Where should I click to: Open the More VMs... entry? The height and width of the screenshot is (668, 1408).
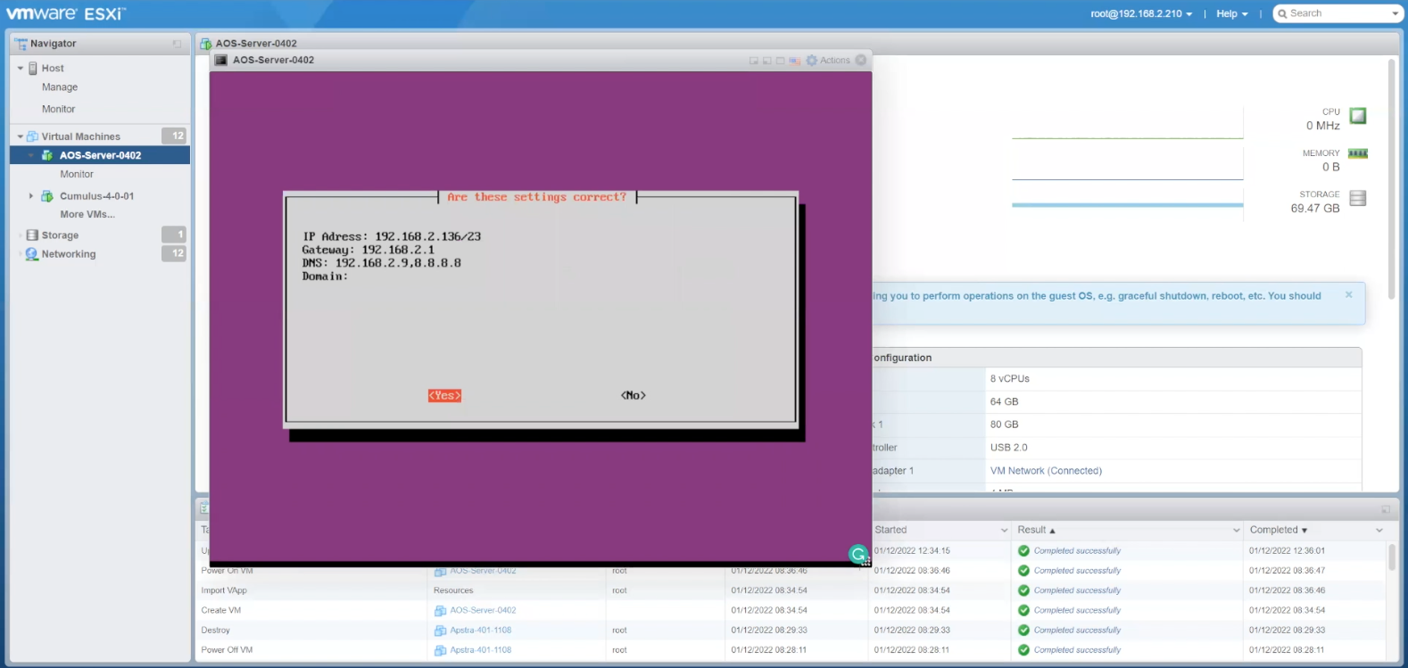(x=87, y=214)
